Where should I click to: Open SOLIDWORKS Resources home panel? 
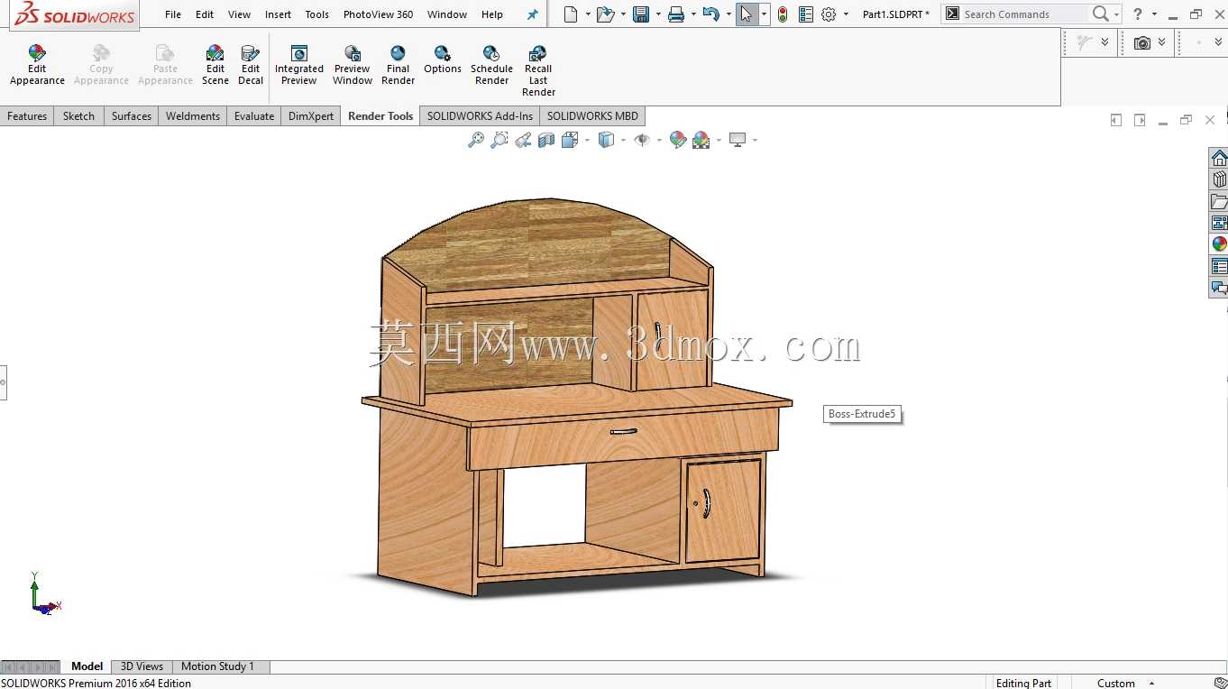click(1219, 158)
